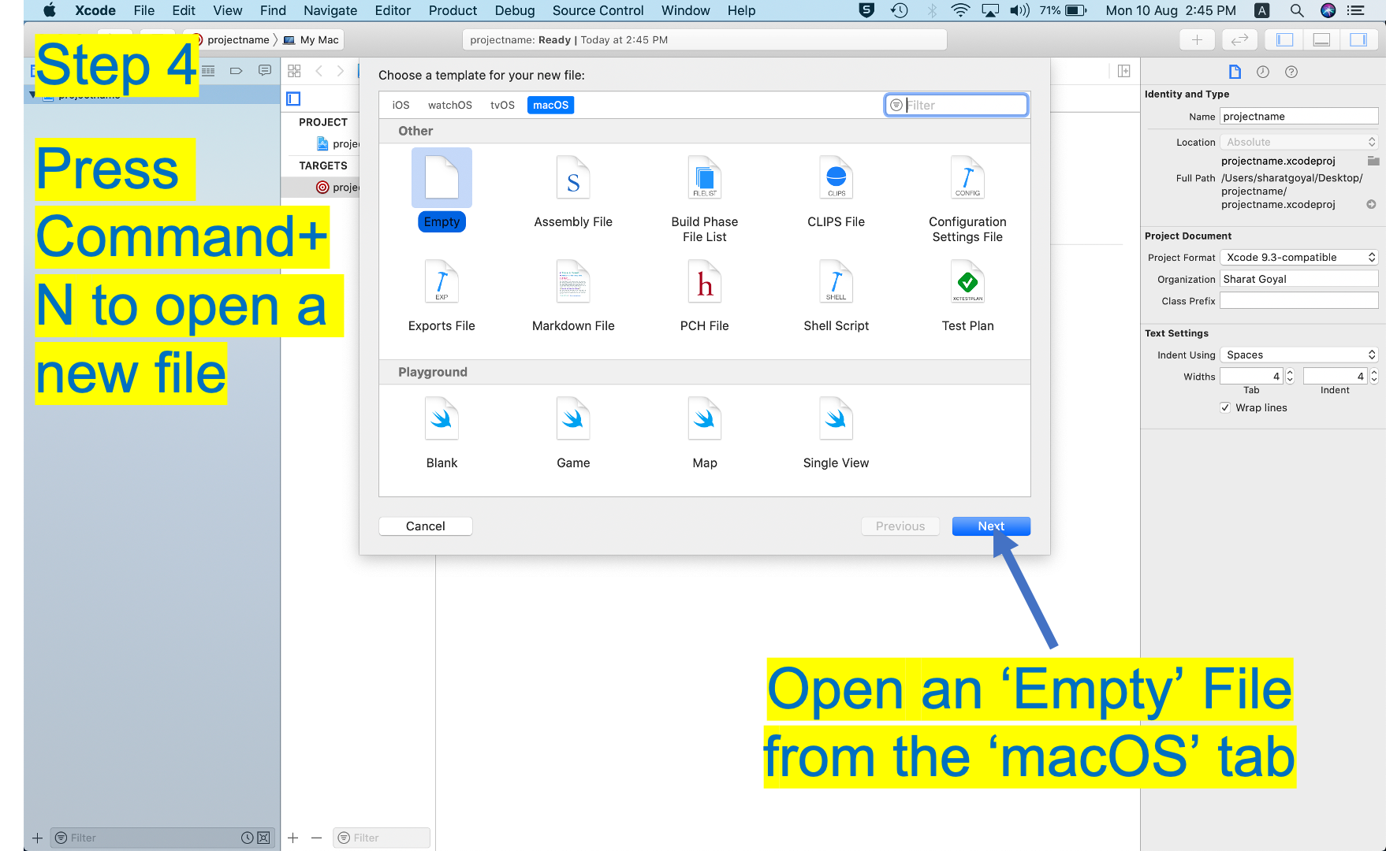Open the Library with the plus button
Viewport: 1386px width, 851px height.
(x=1197, y=39)
